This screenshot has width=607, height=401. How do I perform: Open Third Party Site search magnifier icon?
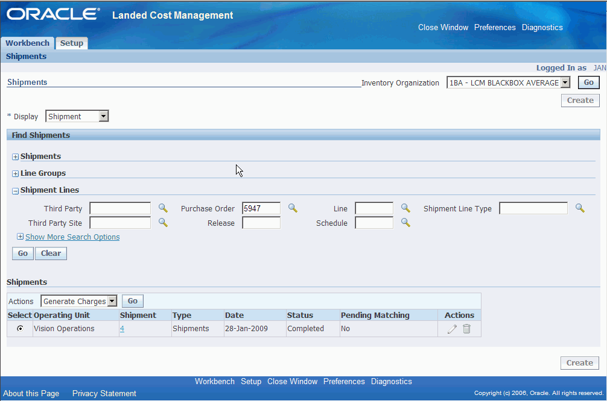point(163,223)
